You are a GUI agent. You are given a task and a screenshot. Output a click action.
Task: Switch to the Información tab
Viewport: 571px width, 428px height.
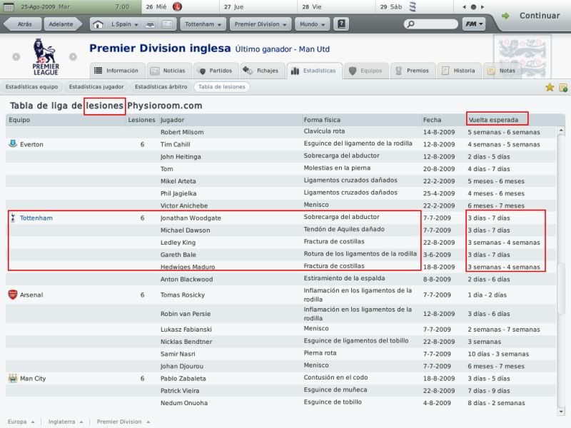117,71
